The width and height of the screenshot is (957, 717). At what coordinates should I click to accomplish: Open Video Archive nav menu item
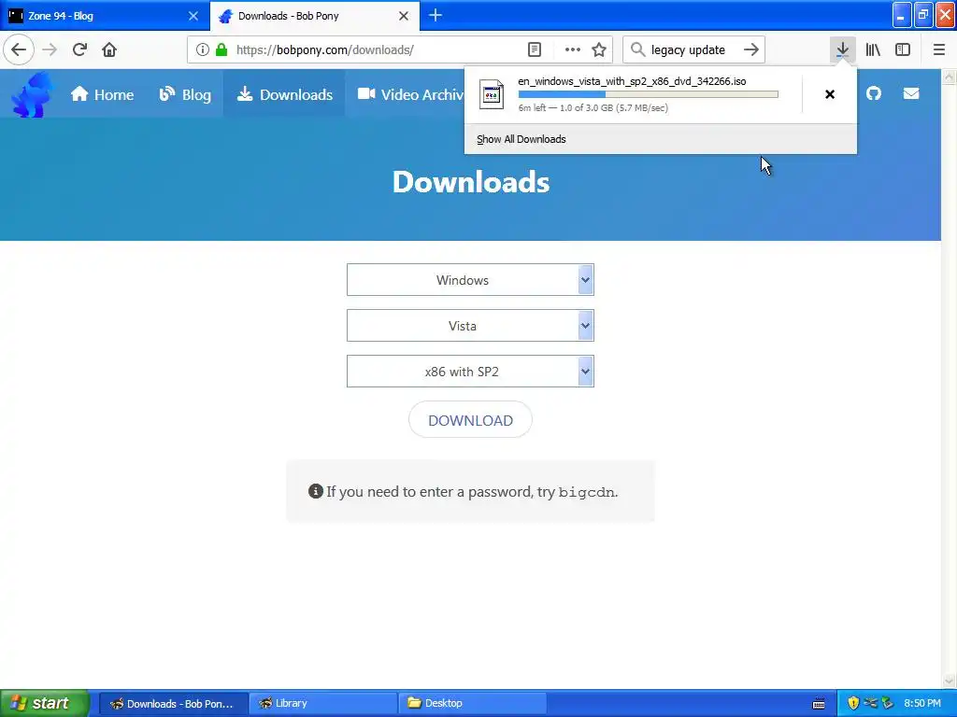(410, 94)
